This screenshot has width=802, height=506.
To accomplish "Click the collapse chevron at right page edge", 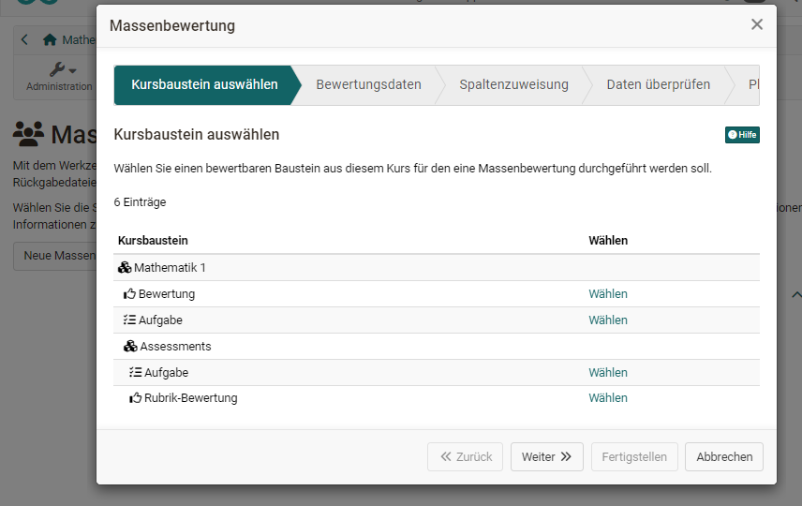I will coord(796,294).
